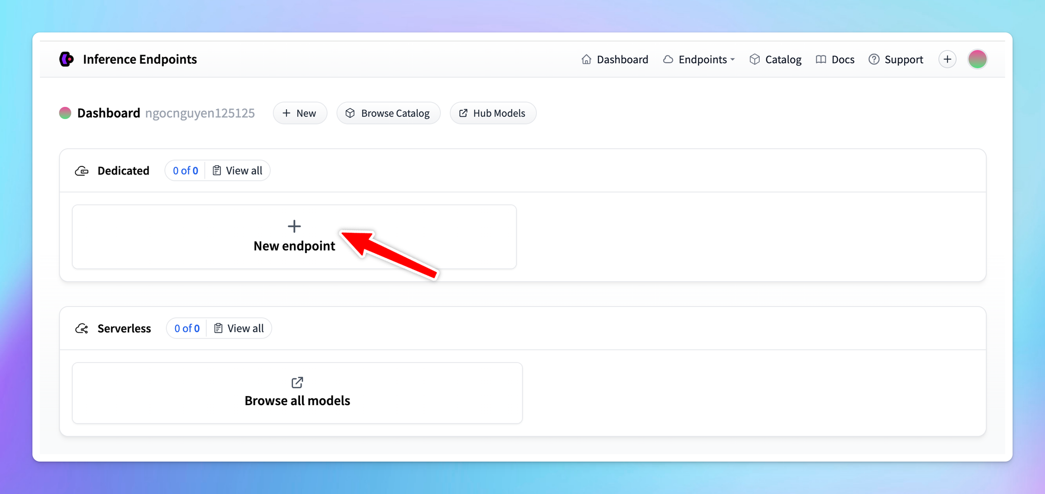Click the house icon beside Dashboard nav
This screenshot has height=494, width=1045.
[x=587, y=59]
